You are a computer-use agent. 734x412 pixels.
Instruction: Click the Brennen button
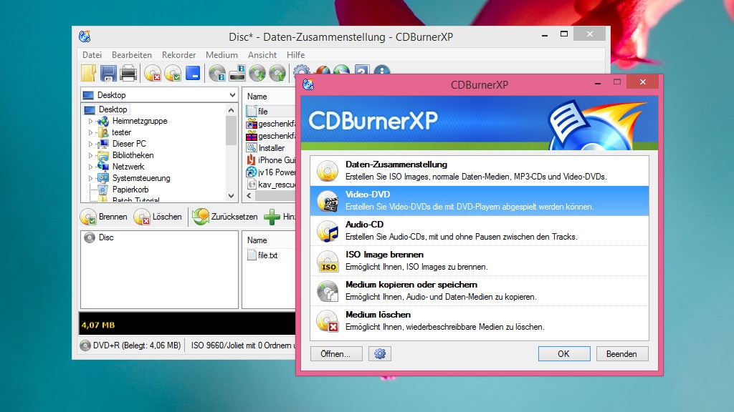click(x=104, y=217)
